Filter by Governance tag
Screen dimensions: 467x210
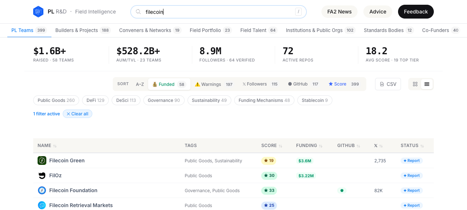[164, 100]
